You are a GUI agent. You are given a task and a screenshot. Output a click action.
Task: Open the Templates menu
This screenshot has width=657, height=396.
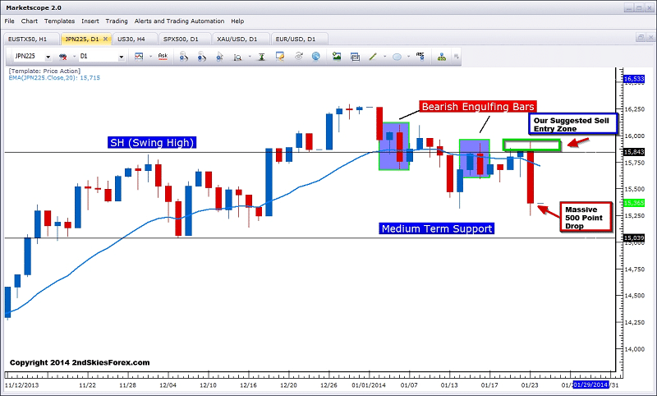tap(59, 21)
